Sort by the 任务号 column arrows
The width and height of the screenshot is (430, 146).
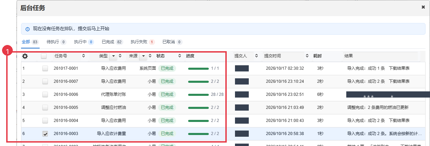(x=83, y=56)
